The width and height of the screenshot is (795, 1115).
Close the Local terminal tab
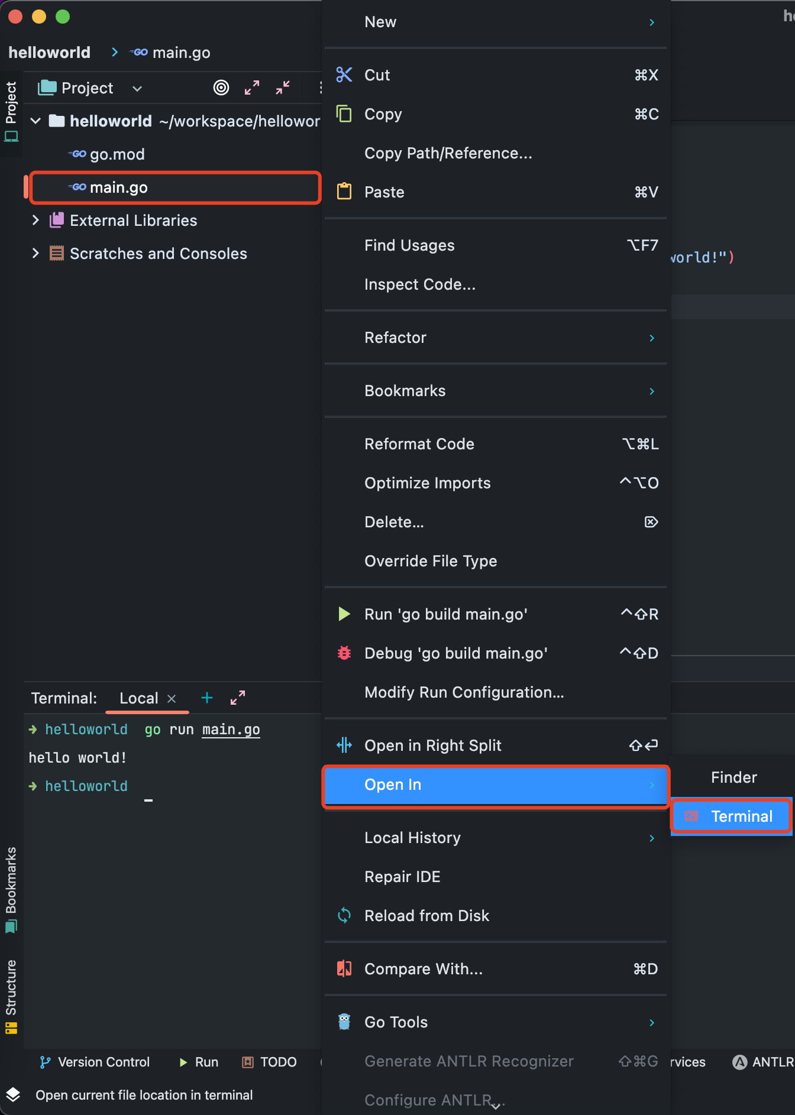click(x=172, y=699)
